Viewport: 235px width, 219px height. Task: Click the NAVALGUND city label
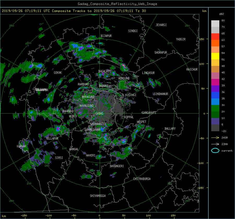[x=86, y=106]
